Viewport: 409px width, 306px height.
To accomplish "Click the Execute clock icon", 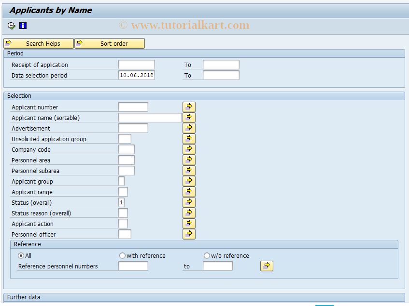I will pos(11,26).
